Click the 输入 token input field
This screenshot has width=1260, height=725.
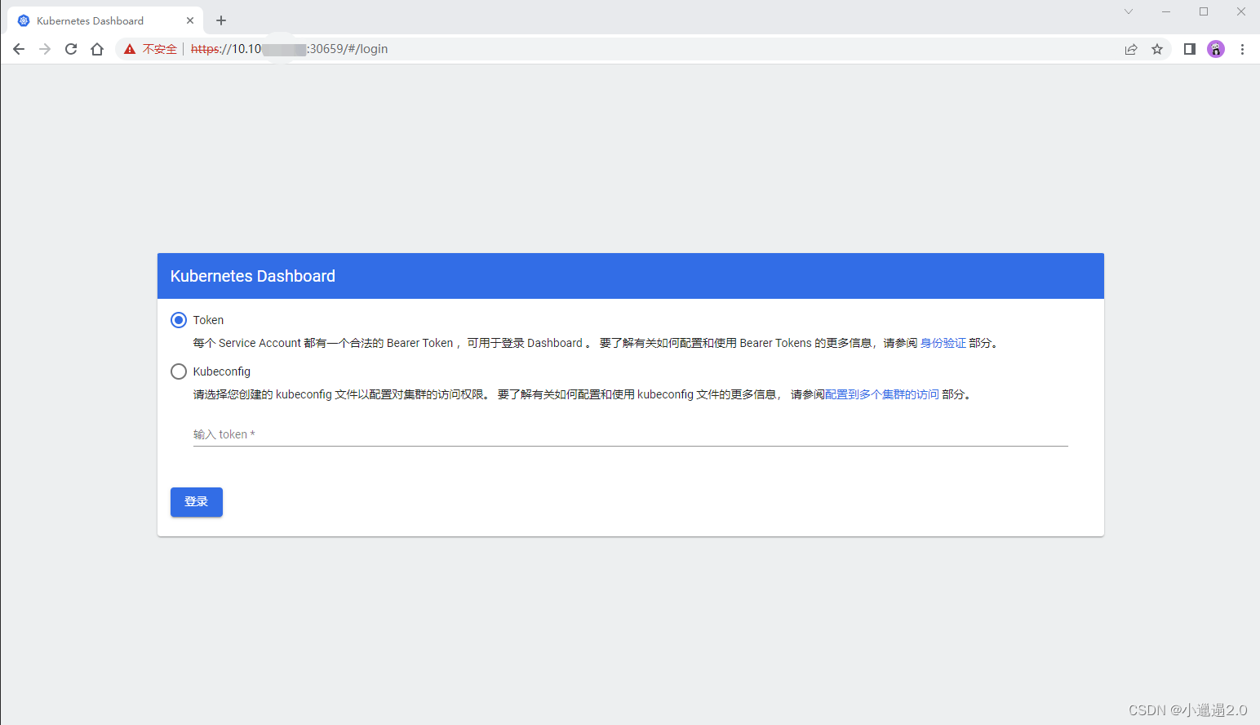571,434
